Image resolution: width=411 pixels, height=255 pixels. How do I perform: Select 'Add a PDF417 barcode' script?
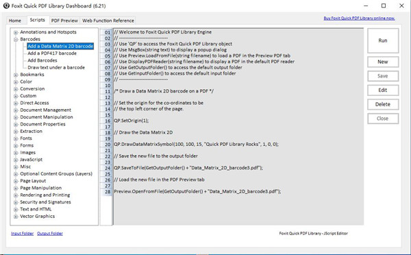(x=52, y=53)
